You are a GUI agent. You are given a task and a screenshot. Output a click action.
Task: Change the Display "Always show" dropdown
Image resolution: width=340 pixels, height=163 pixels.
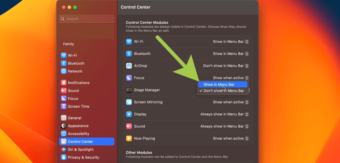(225, 114)
